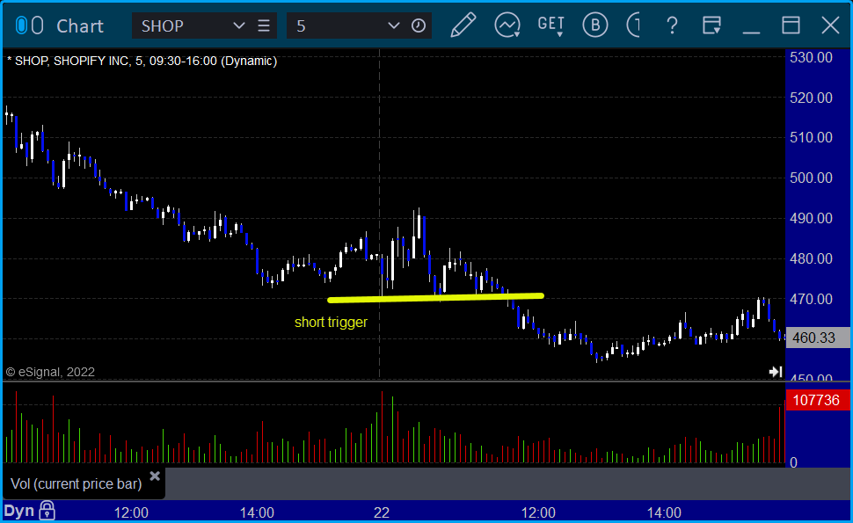Toggle the Dyn lock icon

[x=47, y=511]
